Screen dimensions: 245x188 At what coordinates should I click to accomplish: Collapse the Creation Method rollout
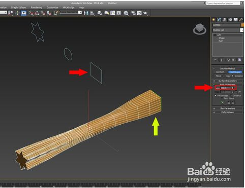coord(228,68)
